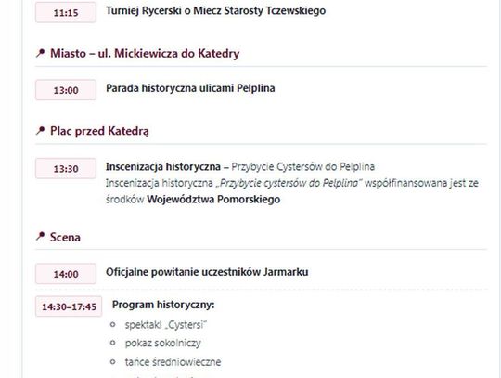Select Oficjalne powitanie uczestników Jarmarku entry
This screenshot has height=378, width=501.
pos(207,272)
